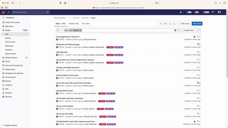228x128 pixels.
Task: Open issue Response rate below average
Action: [x=68, y=44]
